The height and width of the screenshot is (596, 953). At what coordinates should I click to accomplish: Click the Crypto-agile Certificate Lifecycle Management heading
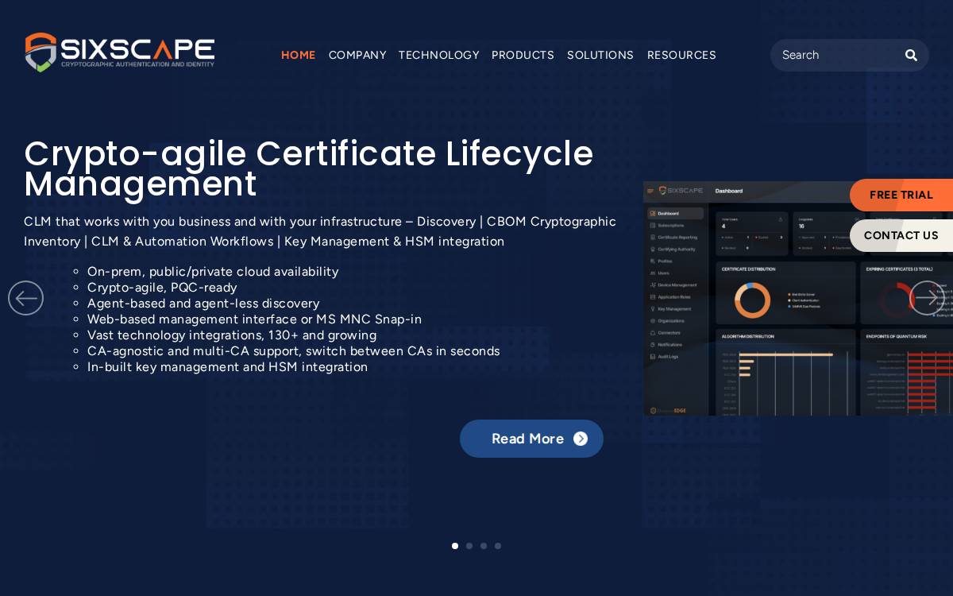[309, 168]
